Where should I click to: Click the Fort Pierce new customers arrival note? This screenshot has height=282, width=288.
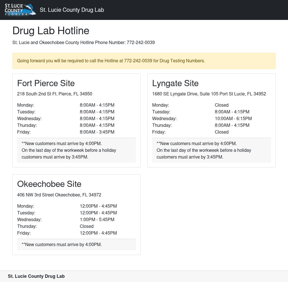pos(76,150)
